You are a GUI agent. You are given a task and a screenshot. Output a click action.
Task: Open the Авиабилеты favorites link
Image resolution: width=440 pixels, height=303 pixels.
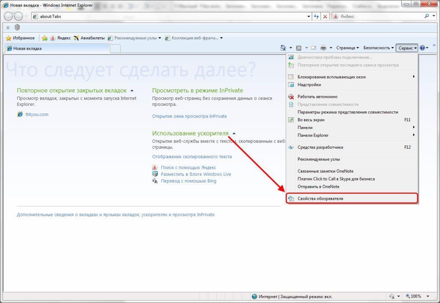coord(89,38)
